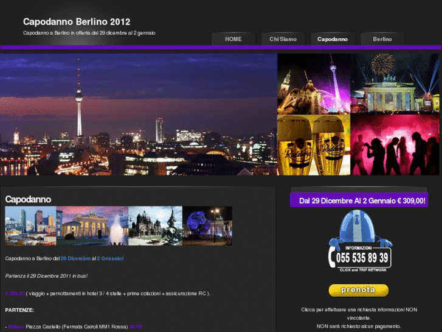Click the illuminated carousel tower photo in banner
The width and height of the screenshot is (442, 332).
point(314,83)
